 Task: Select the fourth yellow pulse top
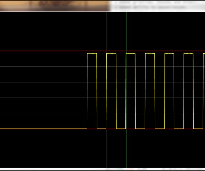150,54
